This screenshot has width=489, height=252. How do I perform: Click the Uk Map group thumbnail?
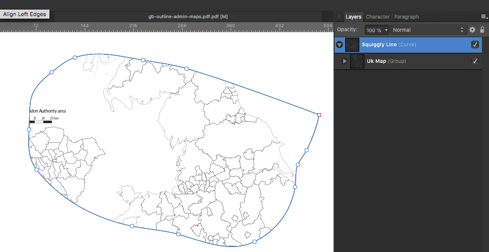[357, 61]
